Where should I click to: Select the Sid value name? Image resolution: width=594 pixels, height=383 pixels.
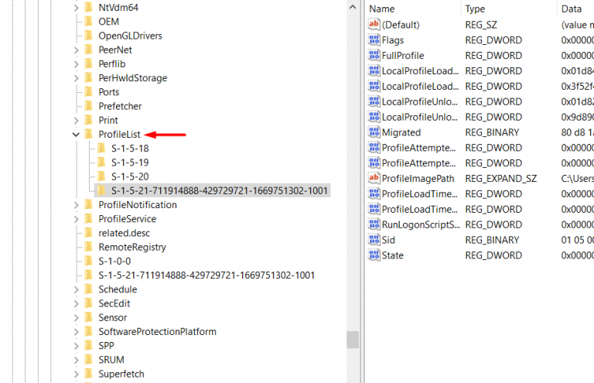(x=388, y=240)
